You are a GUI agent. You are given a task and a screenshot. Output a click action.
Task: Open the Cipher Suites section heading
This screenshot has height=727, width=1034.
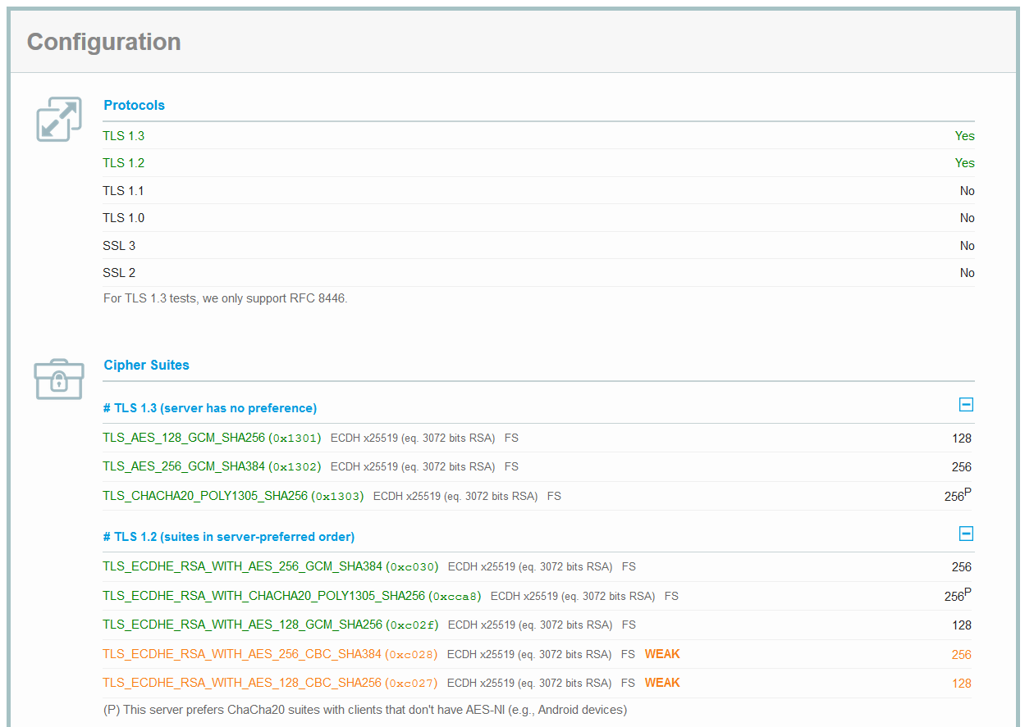pyautogui.click(x=146, y=365)
